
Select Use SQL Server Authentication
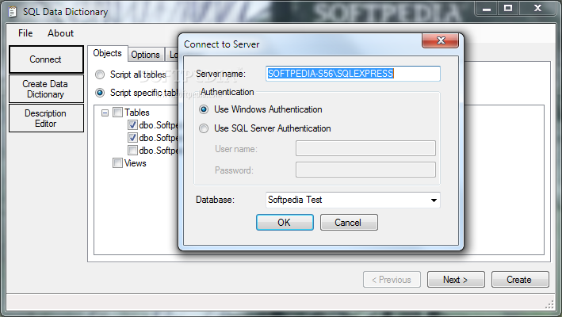pyautogui.click(x=204, y=128)
